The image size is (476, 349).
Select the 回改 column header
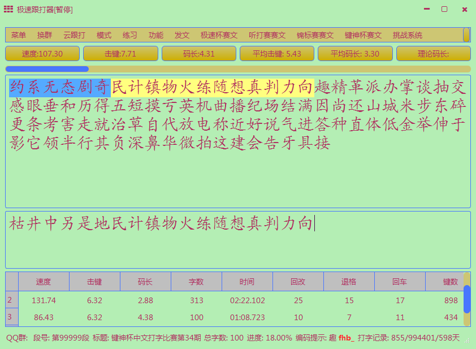click(298, 282)
